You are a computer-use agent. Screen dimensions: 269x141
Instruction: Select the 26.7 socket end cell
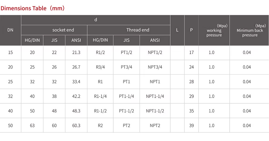(76, 67)
